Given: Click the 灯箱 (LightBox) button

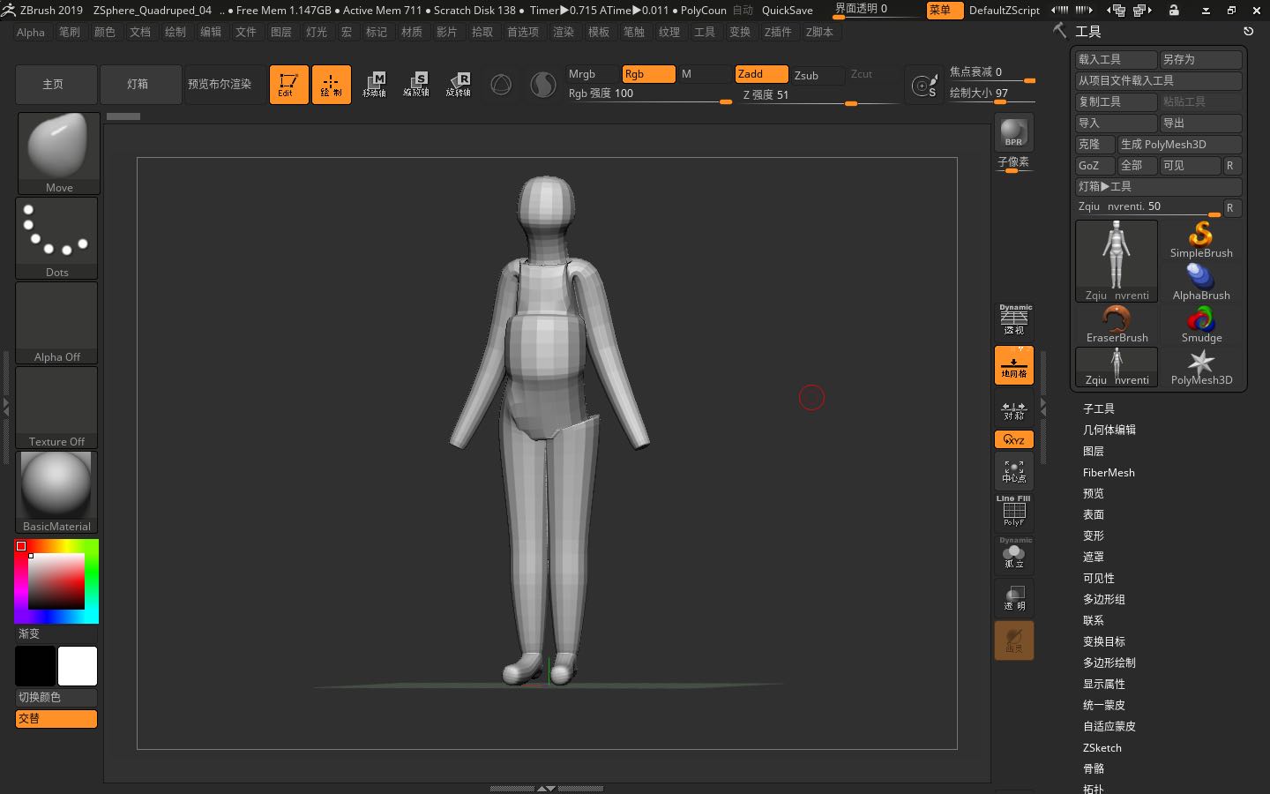Looking at the screenshot, I should 138,85.
